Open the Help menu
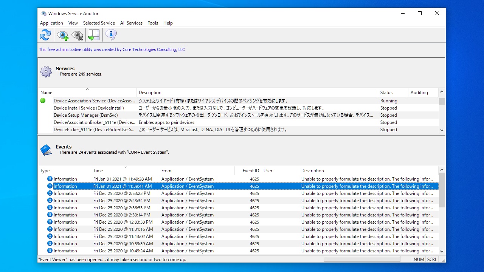This screenshot has width=484, height=272. coord(168,23)
